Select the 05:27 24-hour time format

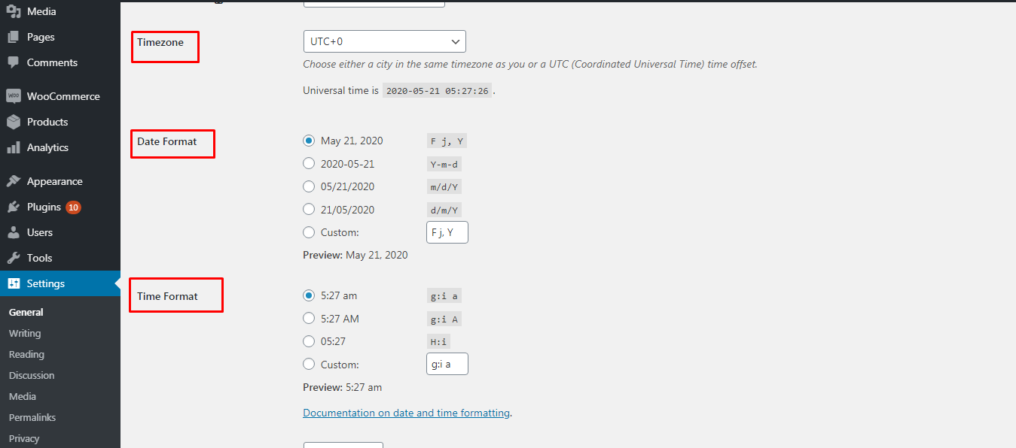[309, 341]
